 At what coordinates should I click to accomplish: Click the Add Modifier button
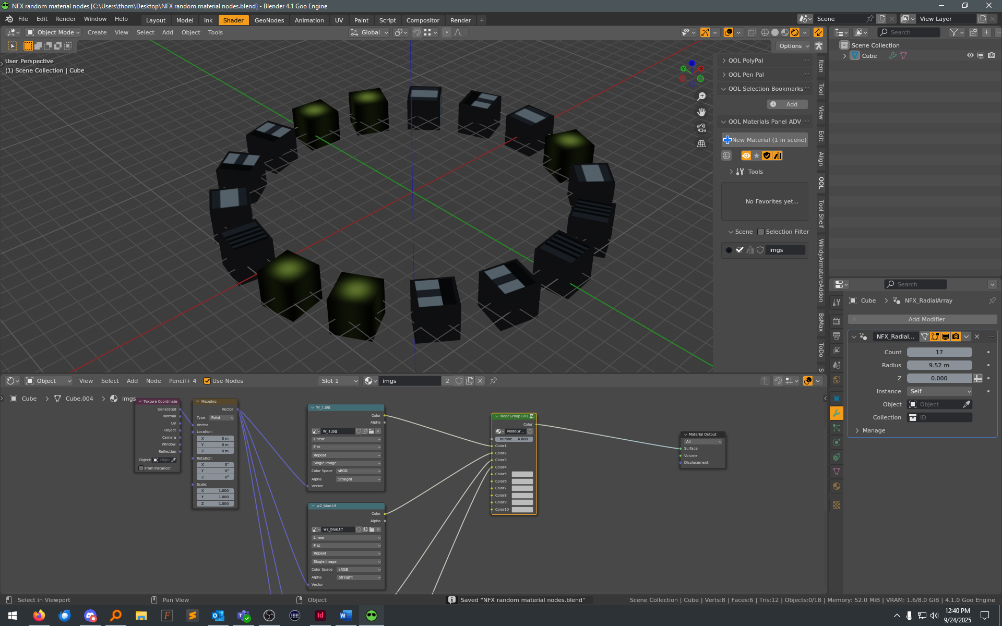click(923, 319)
